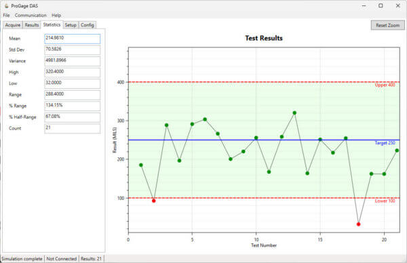Click the 100 tick label on the Y axis

point(121,198)
